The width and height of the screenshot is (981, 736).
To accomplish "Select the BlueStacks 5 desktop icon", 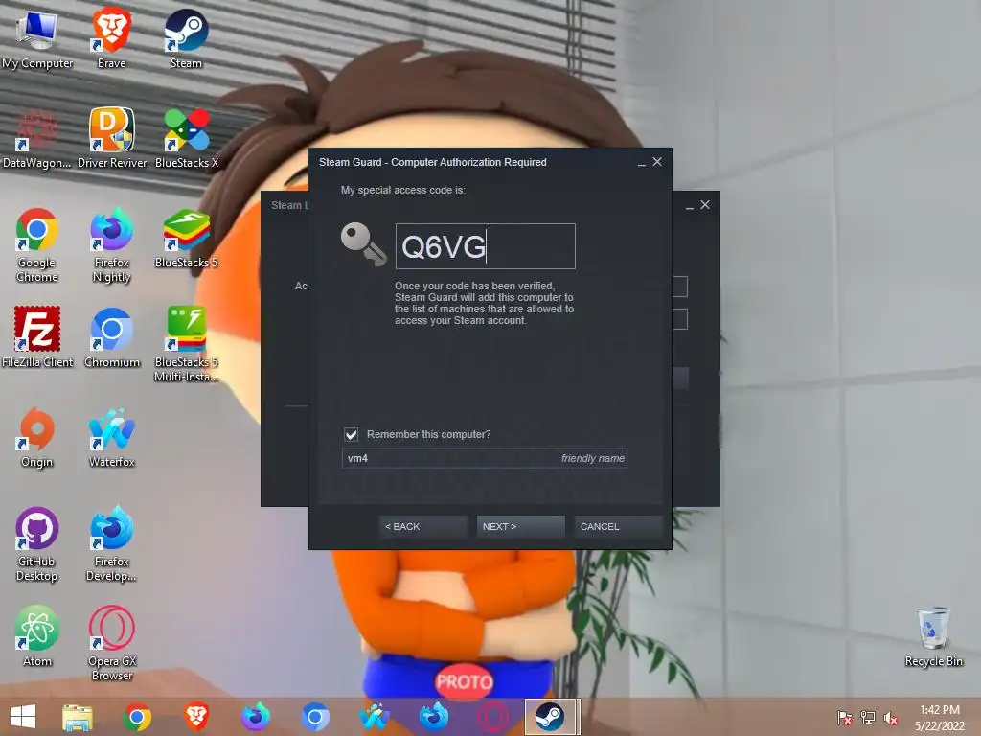I will (187, 239).
